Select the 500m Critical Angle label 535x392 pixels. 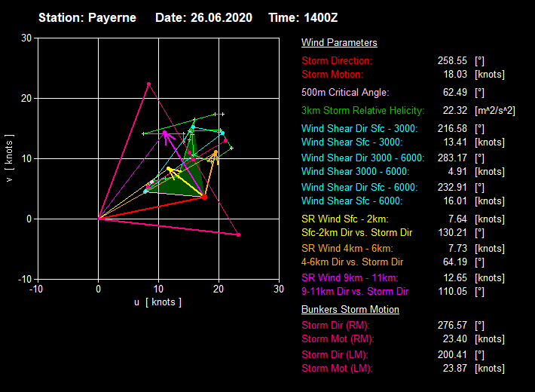(345, 92)
